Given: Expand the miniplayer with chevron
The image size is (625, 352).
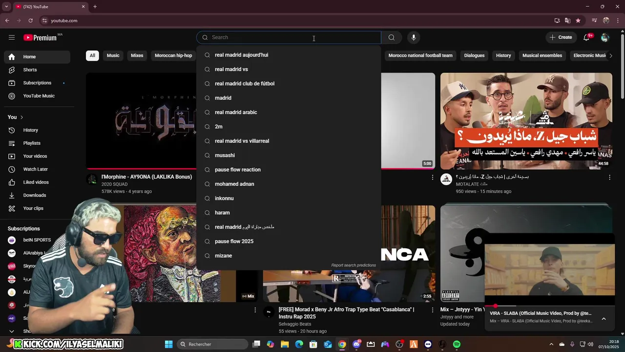Looking at the screenshot, I should [604, 319].
